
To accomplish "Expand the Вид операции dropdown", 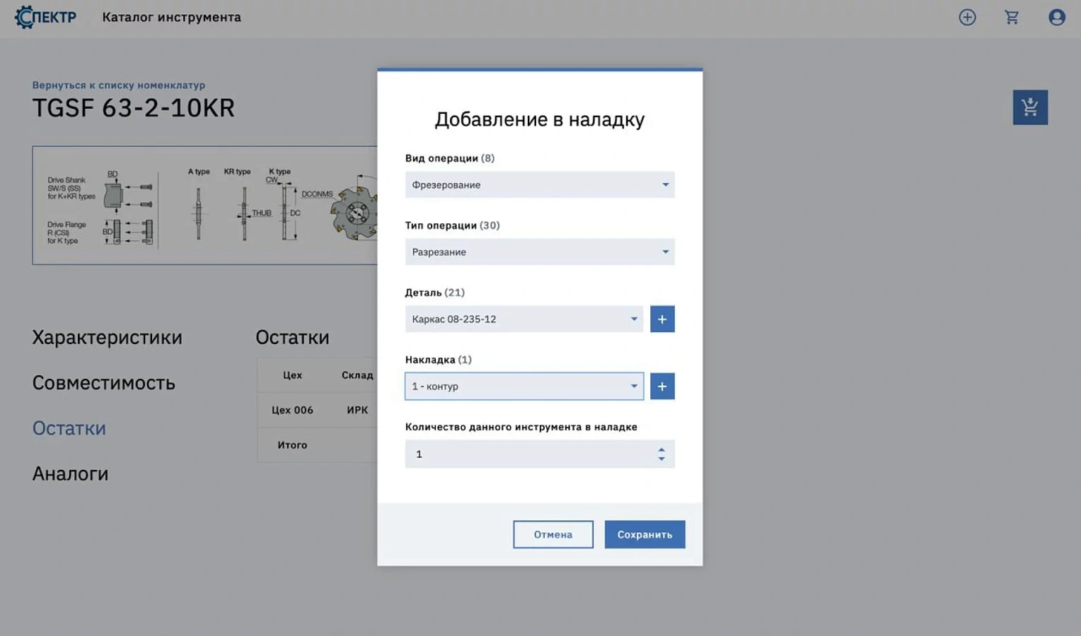I will [540, 184].
